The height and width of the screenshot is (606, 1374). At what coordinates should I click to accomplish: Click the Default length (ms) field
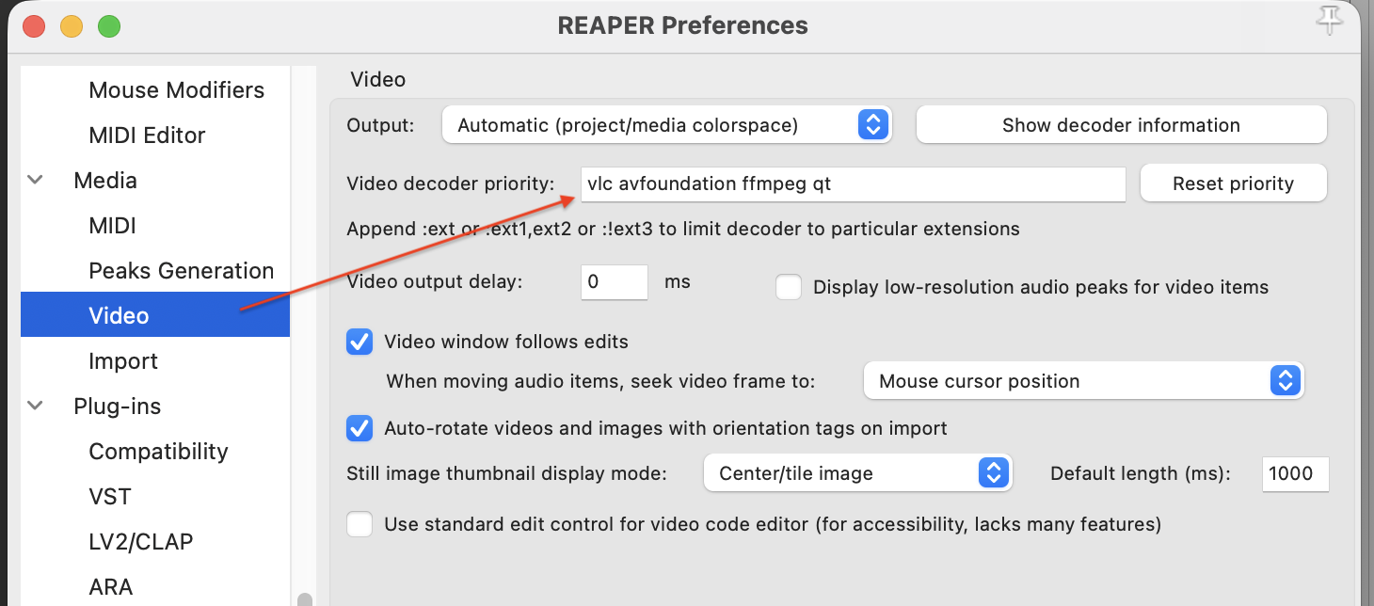[x=1294, y=473]
